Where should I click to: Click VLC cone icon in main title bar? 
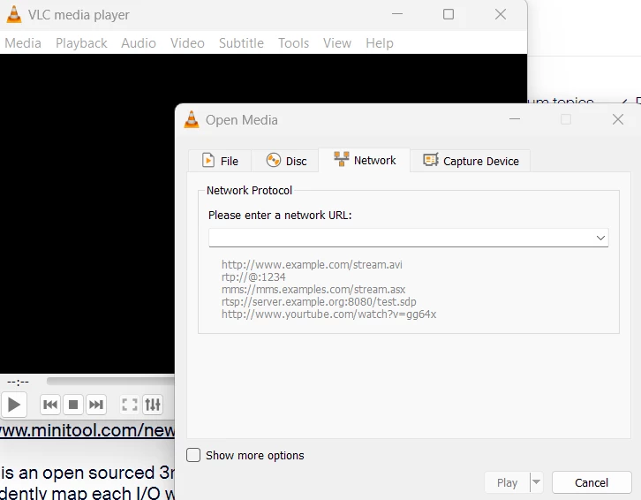[14, 14]
